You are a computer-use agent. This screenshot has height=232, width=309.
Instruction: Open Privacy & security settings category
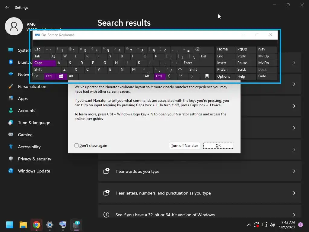tap(34, 159)
